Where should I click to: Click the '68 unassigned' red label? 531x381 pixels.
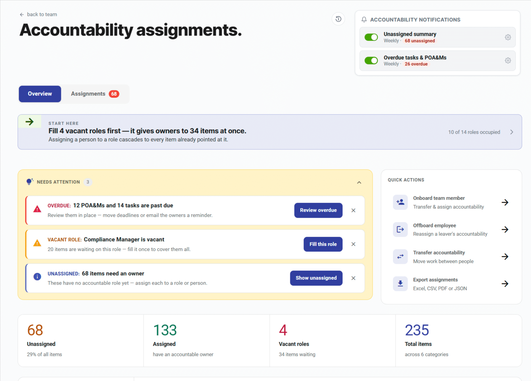(x=420, y=41)
